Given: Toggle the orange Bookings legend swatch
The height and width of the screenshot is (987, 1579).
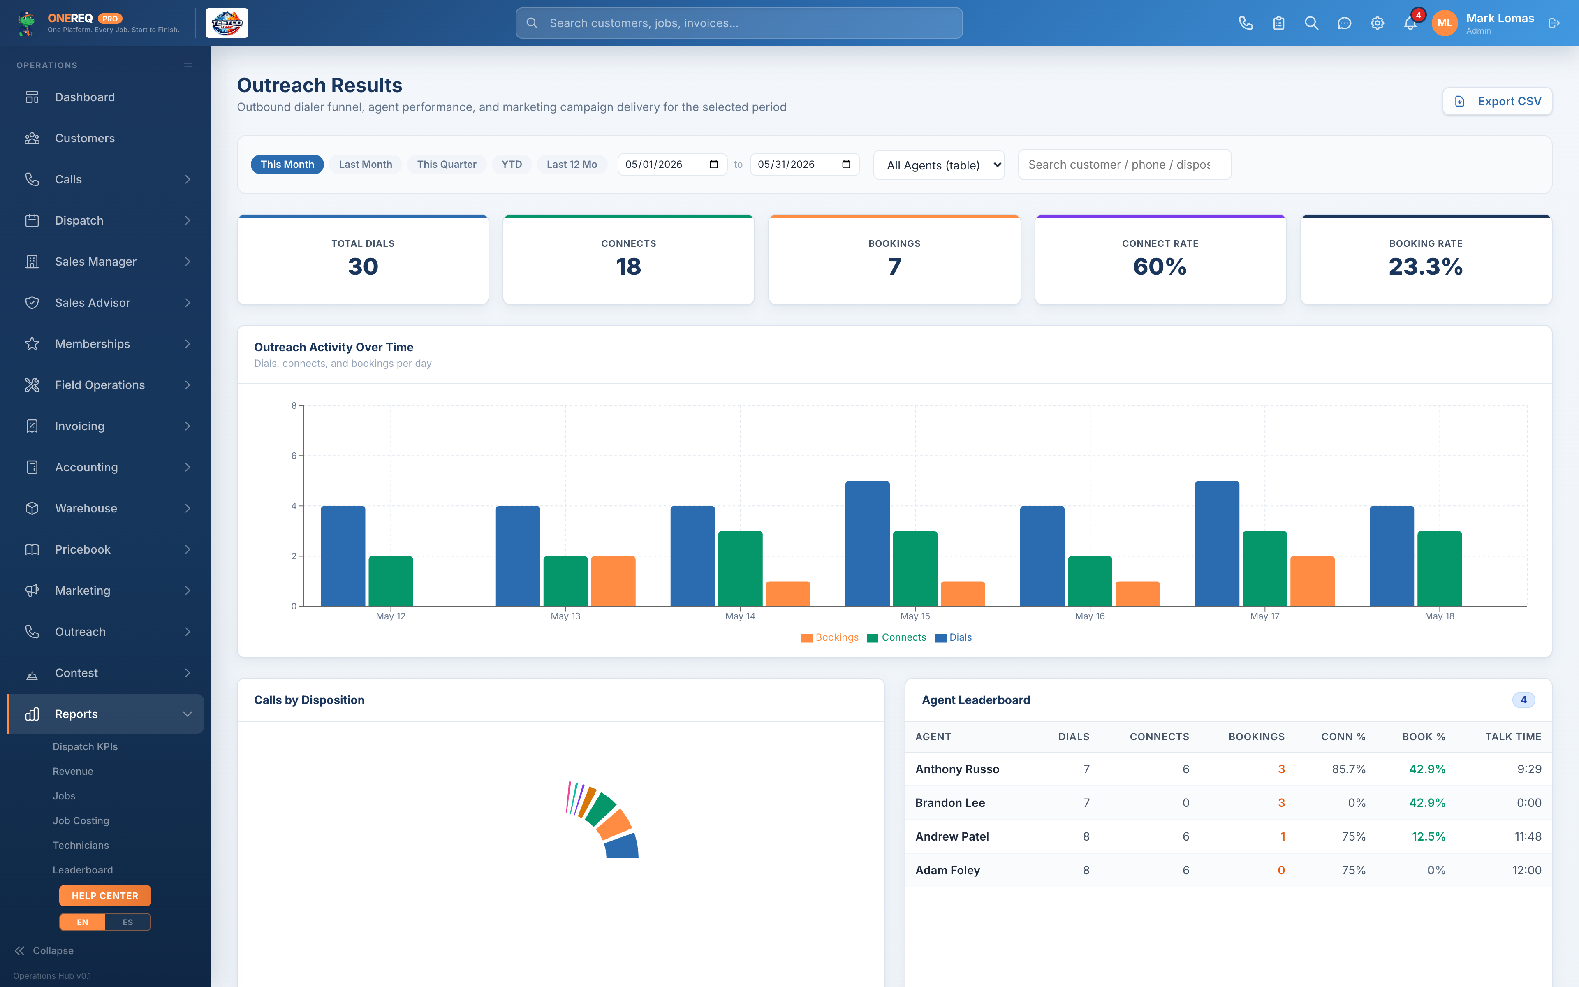Looking at the screenshot, I should coord(806,638).
